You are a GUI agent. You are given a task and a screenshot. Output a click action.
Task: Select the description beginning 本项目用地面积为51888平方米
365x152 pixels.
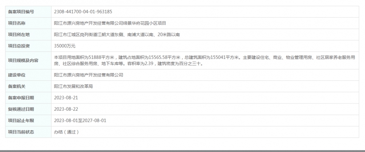pyautogui.click(x=205, y=60)
